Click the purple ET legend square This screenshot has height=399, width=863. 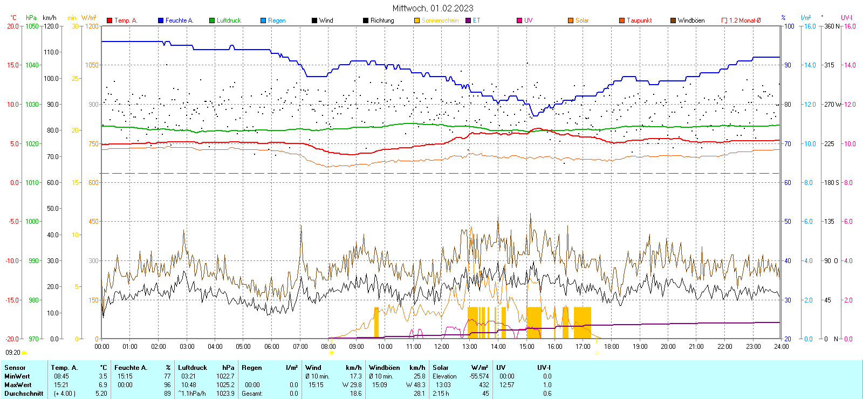(468, 20)
